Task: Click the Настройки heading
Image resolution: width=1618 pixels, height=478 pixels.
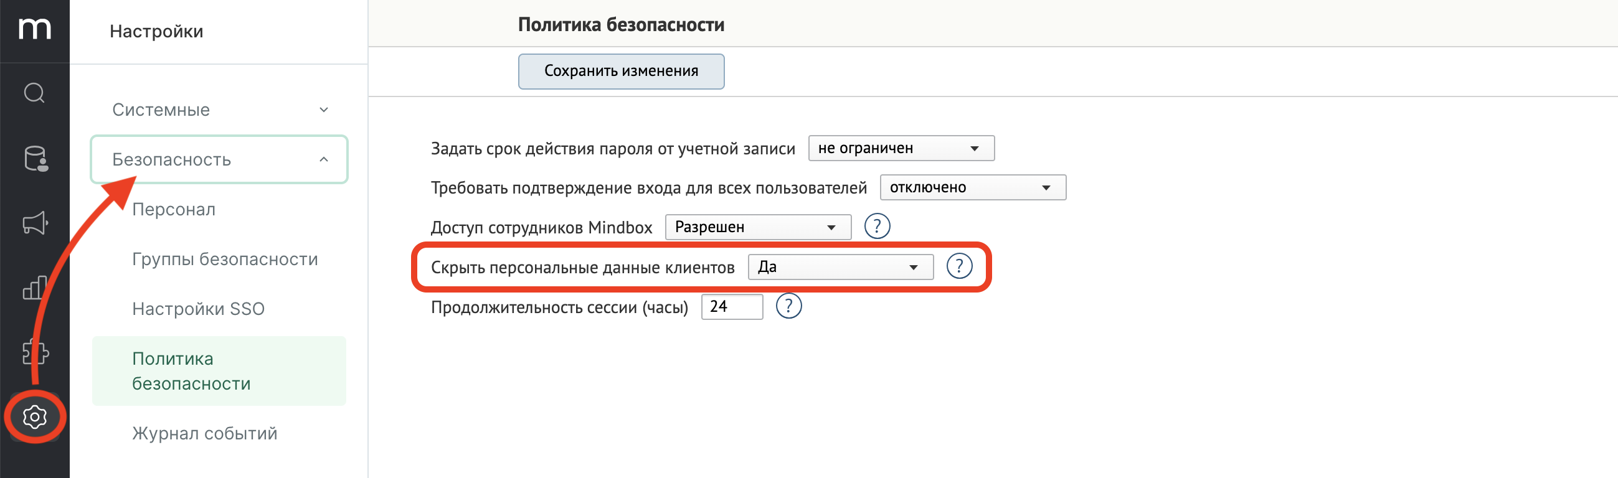Action: pos(156,31)
